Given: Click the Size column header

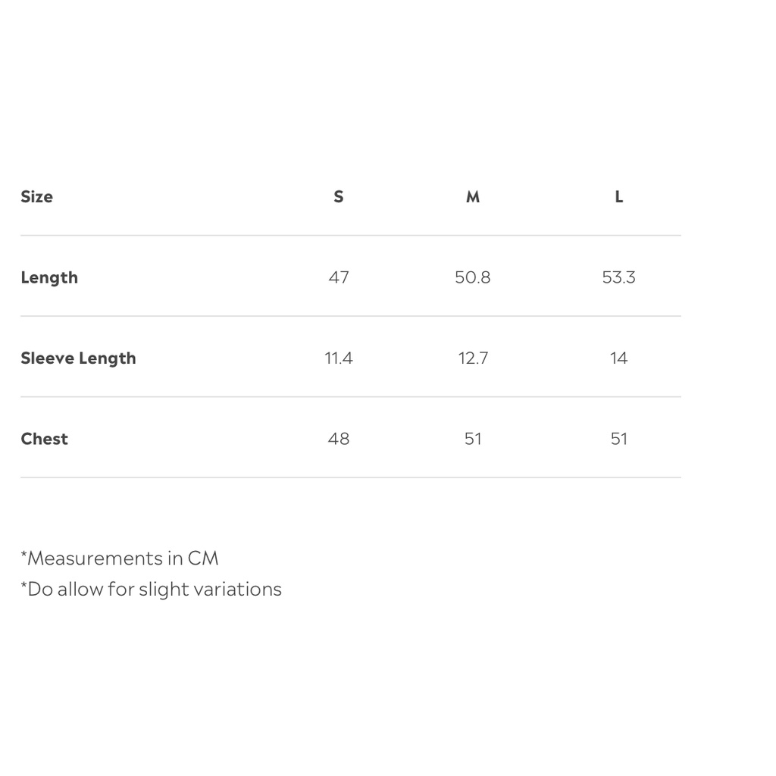Looking at the screenshot, I should 36,197.
